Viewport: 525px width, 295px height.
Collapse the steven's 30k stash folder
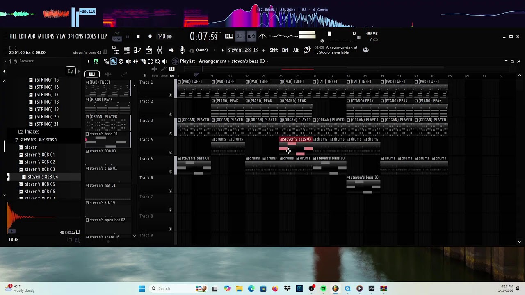pyautogui.click(x=35, y=140)
